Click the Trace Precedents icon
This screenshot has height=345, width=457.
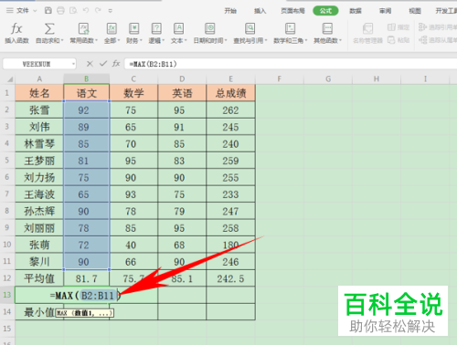click(422, 27)
